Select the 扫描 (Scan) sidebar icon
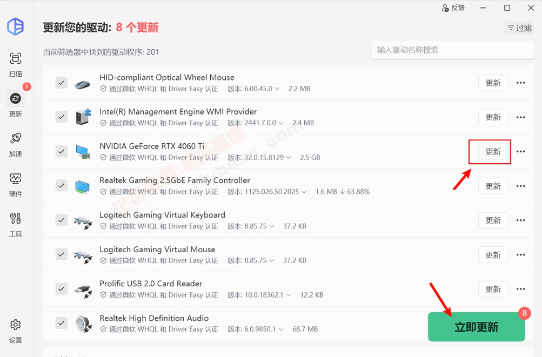Screen dimensions: 542x357 [x=15, y=63]
